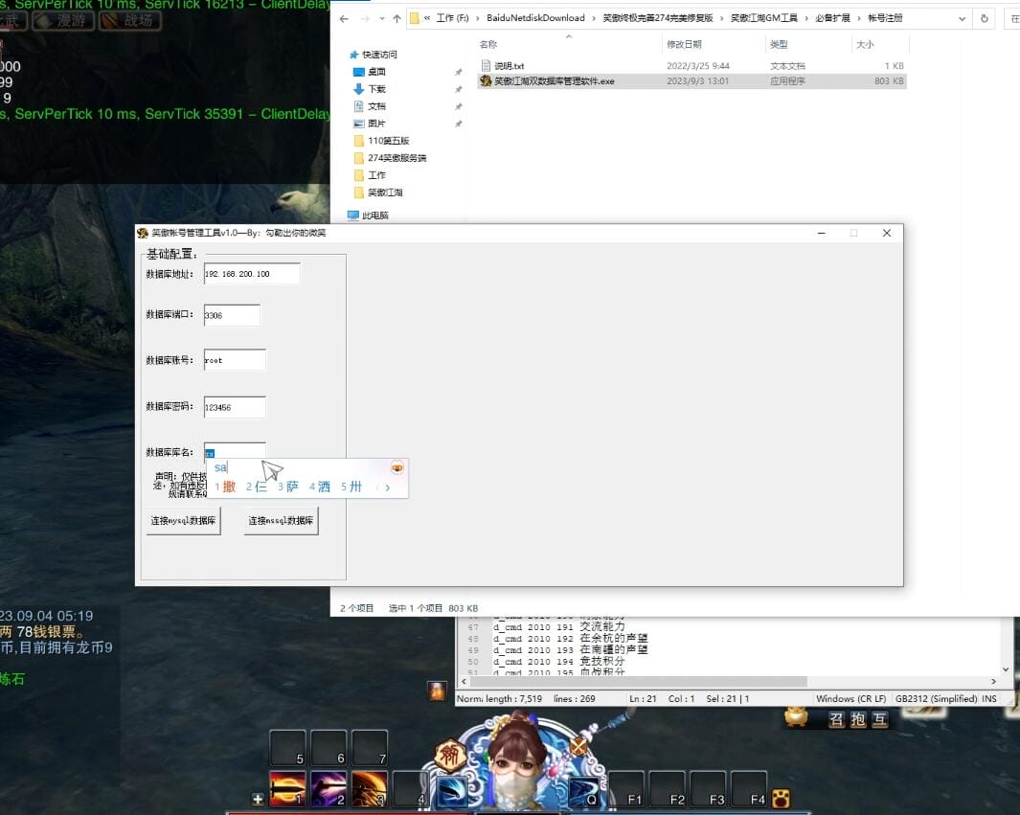Click the plus icon left of hotbar
The image size is (1020, 815).
[258, 799]
